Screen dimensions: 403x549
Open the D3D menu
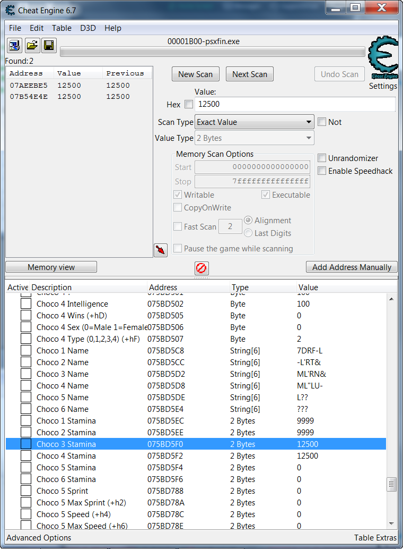coord(88,28)
